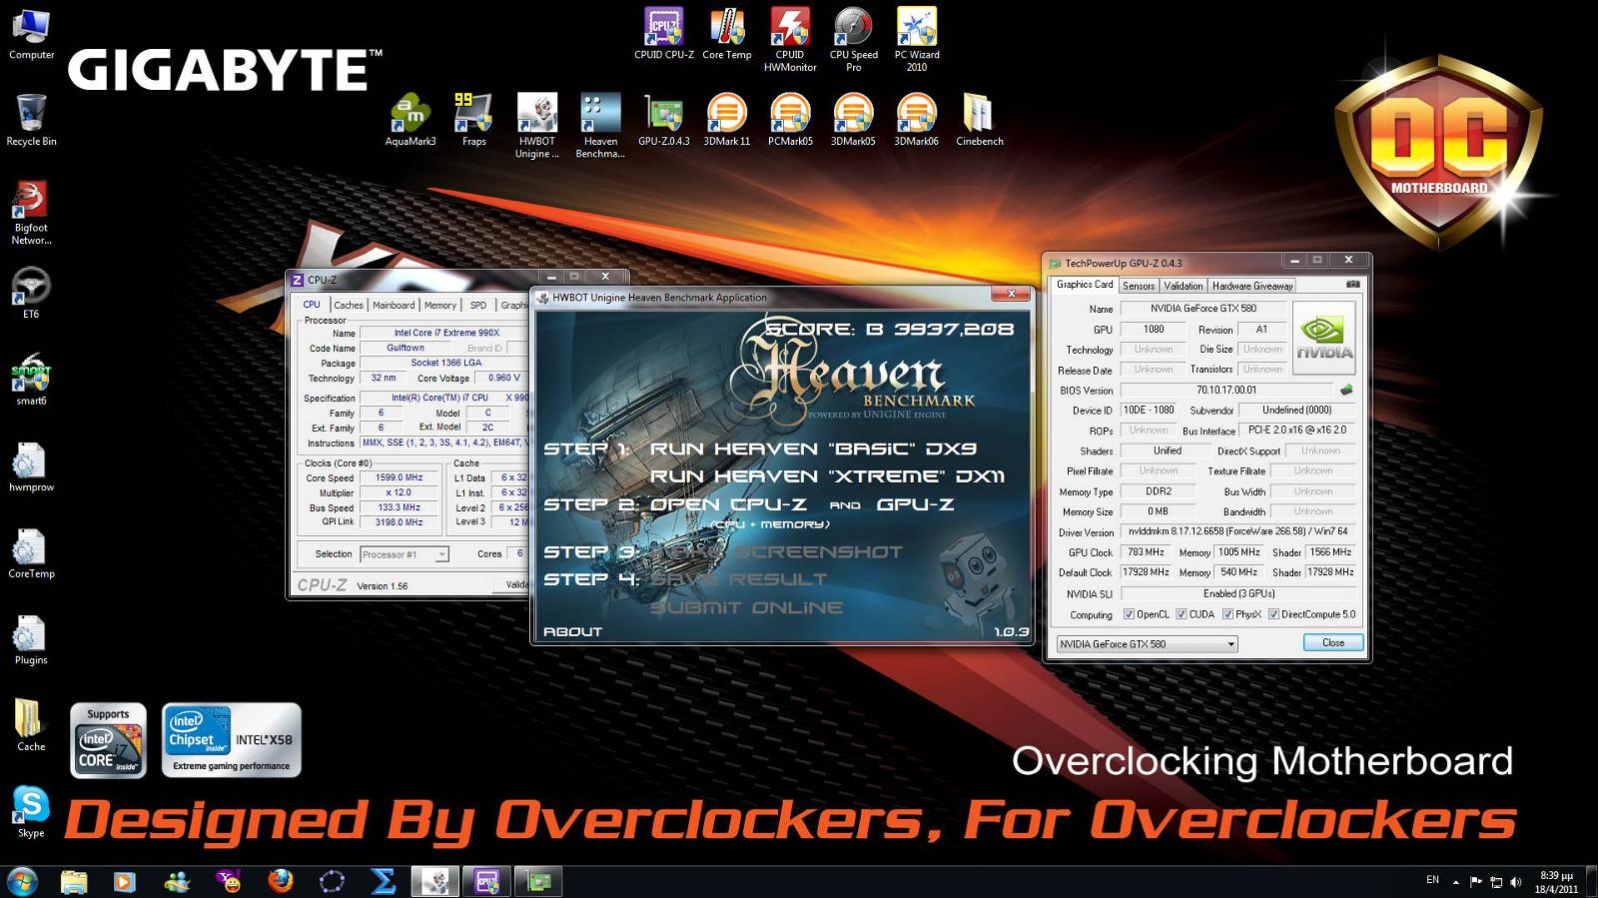This screenshot has width=1598, height=898.
Task: Open the PC Wizard 2010 shortcut
Action: pyautogui.click(x=917, y=39)
